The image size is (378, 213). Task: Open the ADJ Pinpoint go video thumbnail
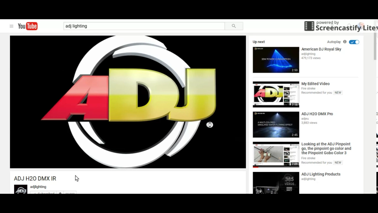[276, 155]
